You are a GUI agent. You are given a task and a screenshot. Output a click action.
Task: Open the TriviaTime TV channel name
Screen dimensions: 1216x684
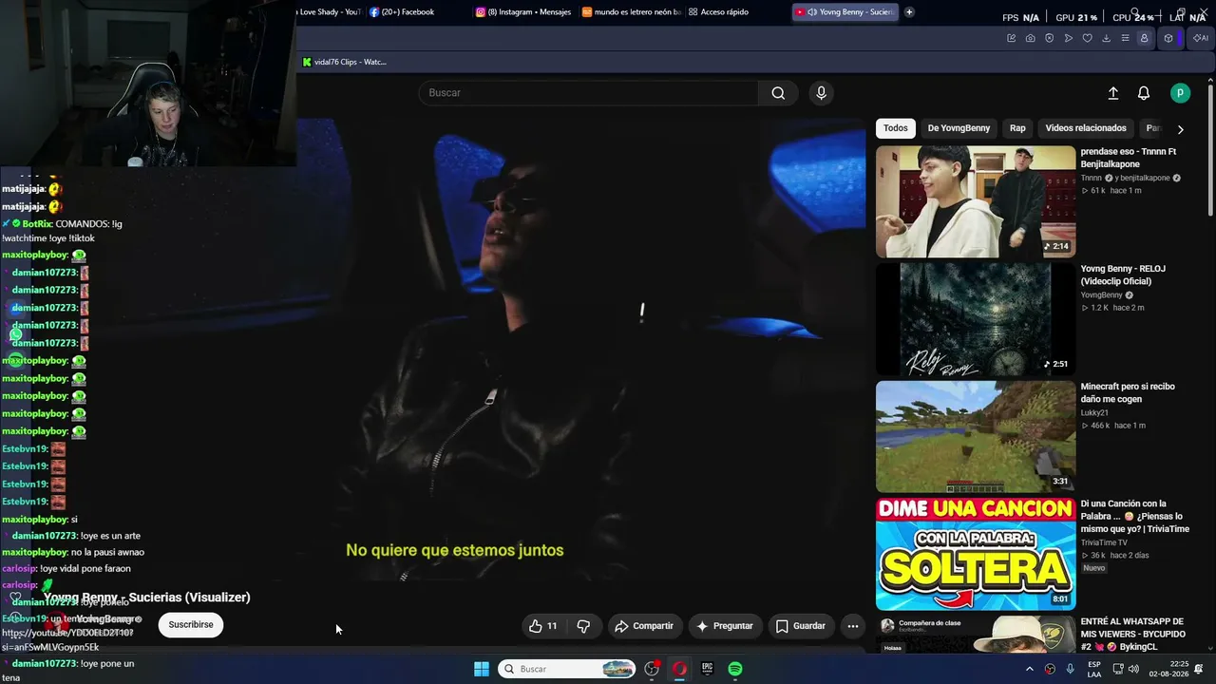pyautogui.click(x=1104, y=542)
